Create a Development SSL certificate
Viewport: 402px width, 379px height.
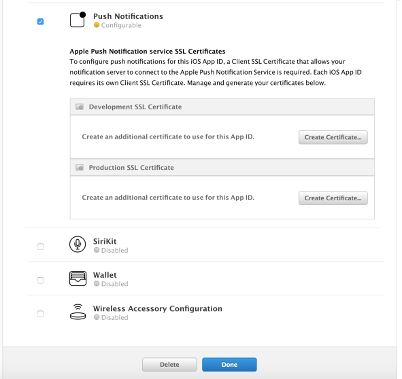coord(333,137)
